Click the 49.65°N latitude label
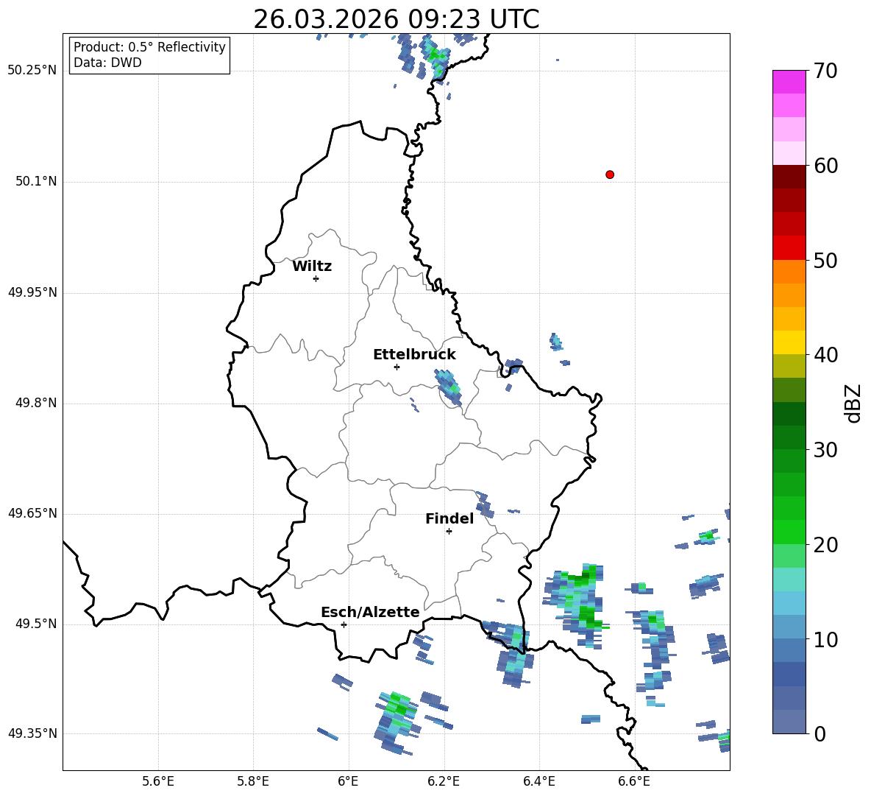 pyautogui.click(x=32, y=513)
